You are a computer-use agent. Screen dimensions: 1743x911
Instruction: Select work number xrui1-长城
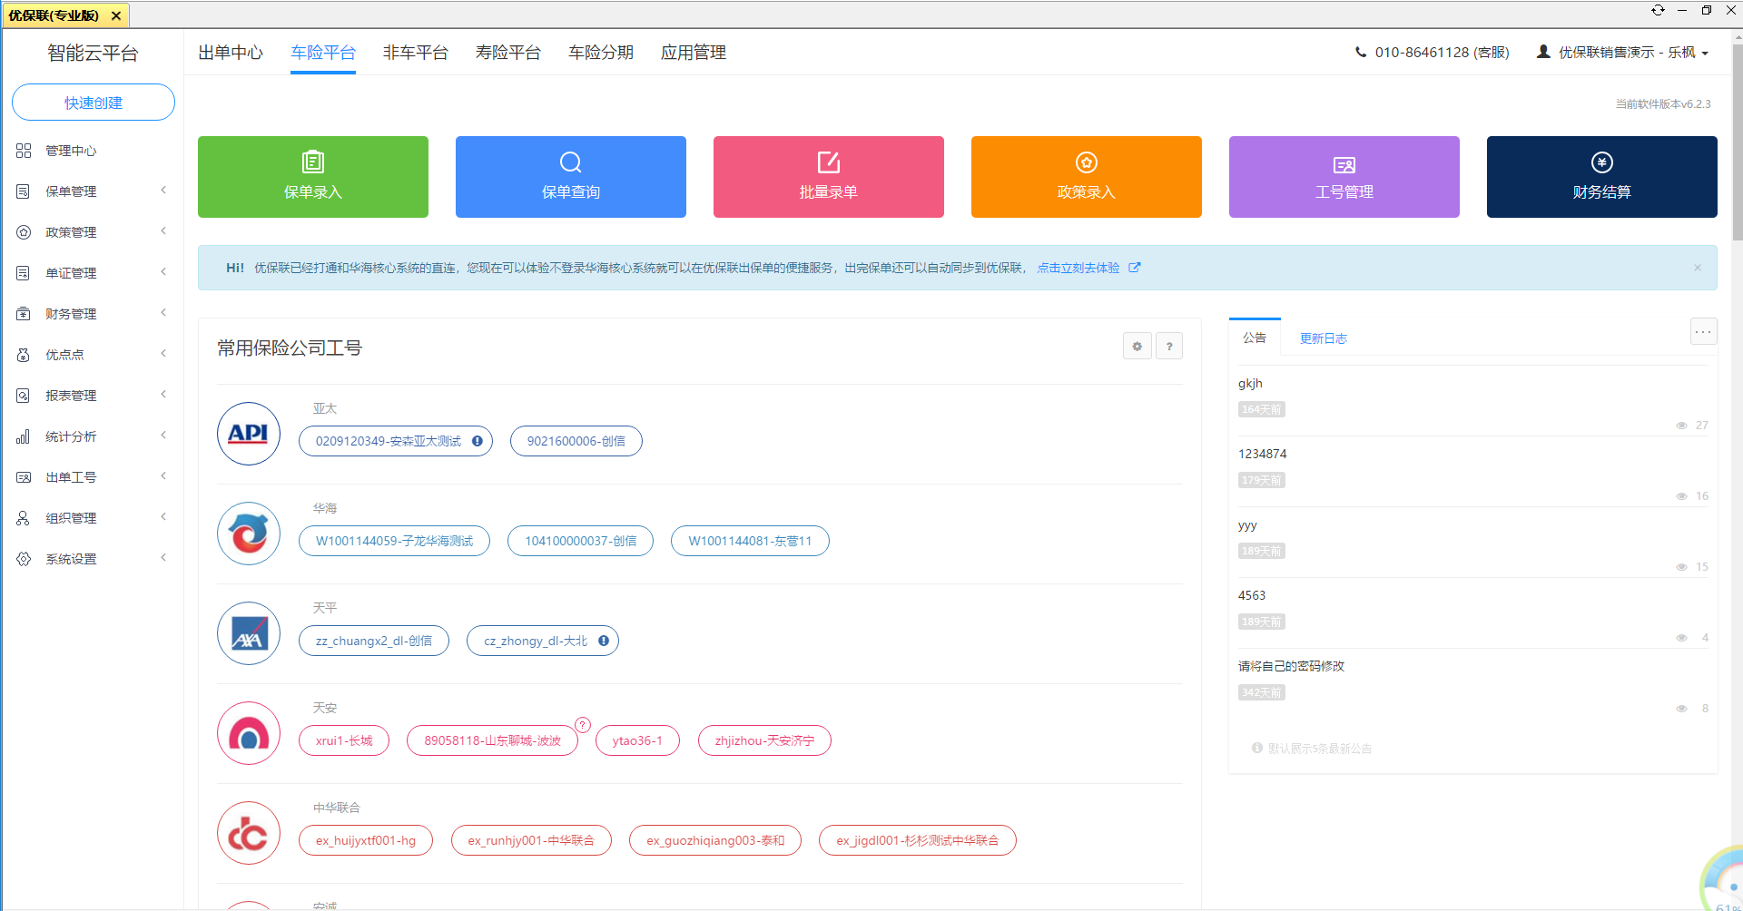(x=344, y=740)
